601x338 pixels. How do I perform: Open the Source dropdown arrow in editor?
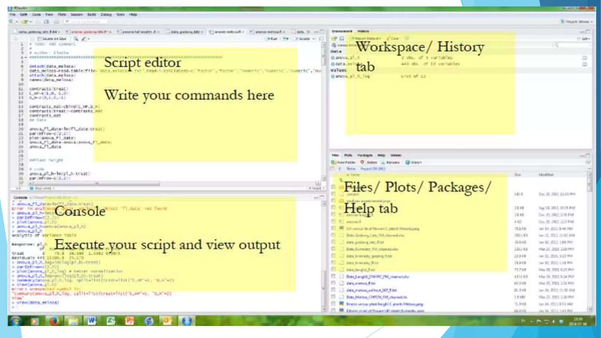(x=314, y=39)
